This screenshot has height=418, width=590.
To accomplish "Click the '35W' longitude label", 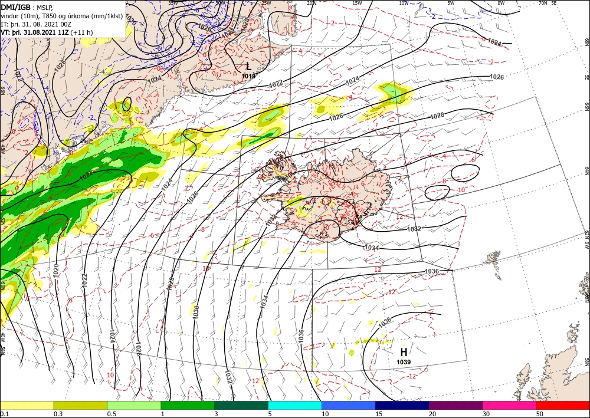I will coord(173,3).
